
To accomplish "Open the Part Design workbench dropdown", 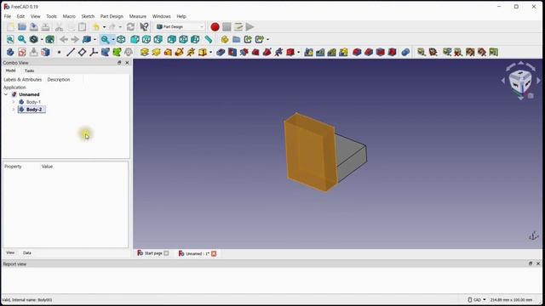I will 181,26.
